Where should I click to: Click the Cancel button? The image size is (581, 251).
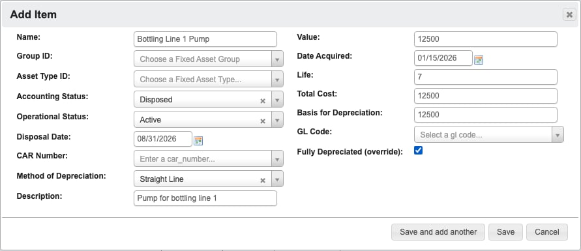tap(547, 231)
